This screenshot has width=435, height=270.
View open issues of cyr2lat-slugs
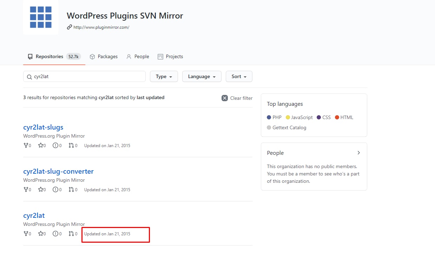[57, 146]
